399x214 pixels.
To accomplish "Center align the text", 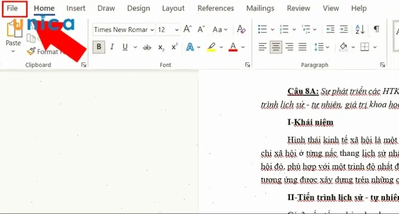I will click(276, 47).
